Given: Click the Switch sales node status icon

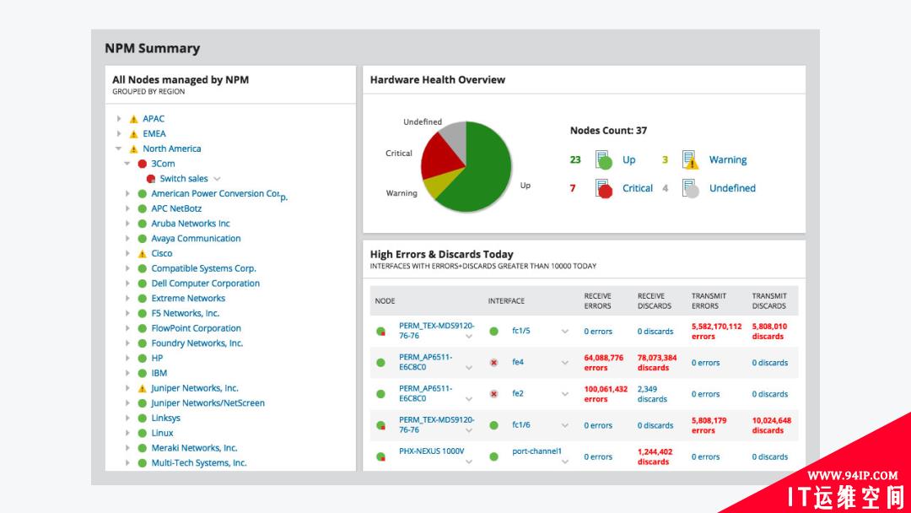Looking at the screenshot, I should (x=151, y=179).
